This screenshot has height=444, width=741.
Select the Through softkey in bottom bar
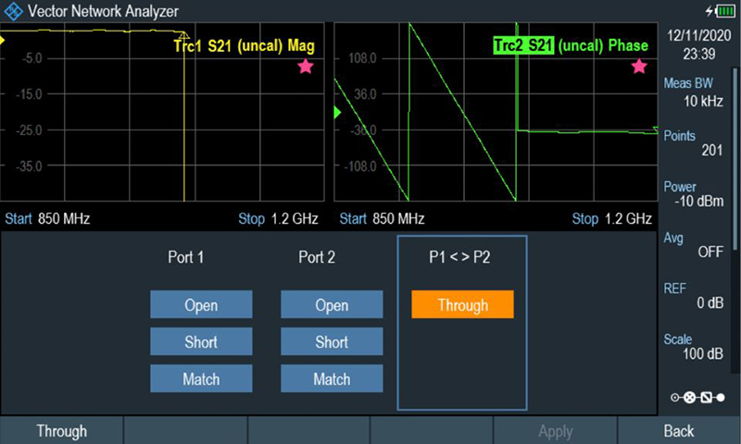click(61, 431)
